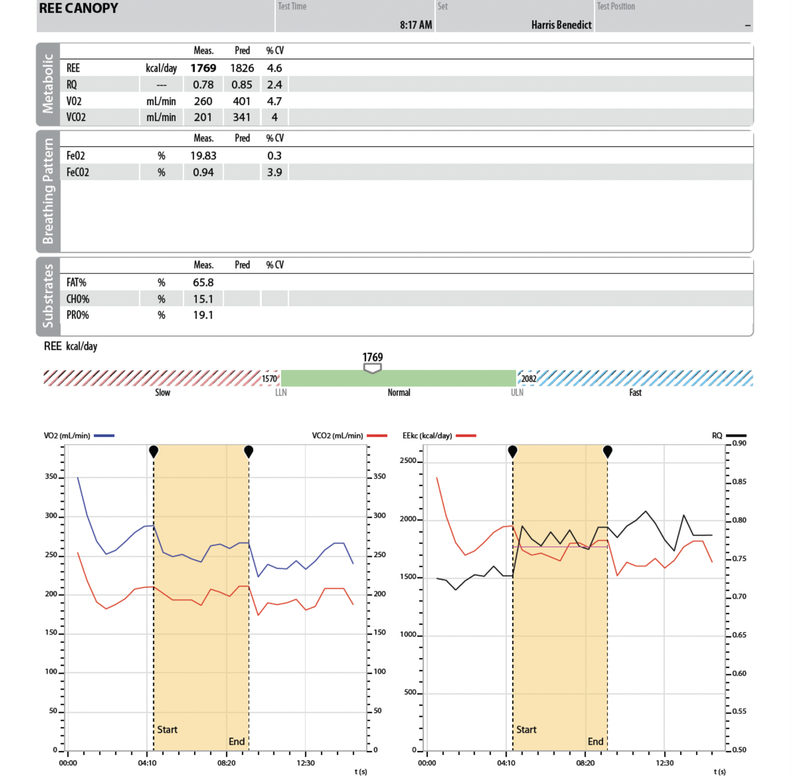Click the blue VO2 legend line
This screenshot has width=791, height=777.
[104, 436]
